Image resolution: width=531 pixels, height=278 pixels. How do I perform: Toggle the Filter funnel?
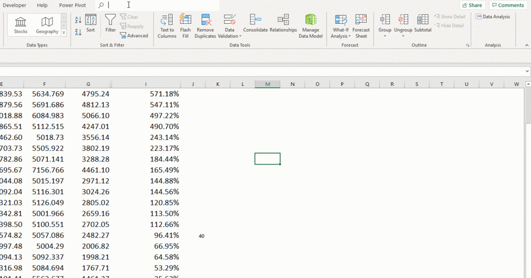[110, 23]
